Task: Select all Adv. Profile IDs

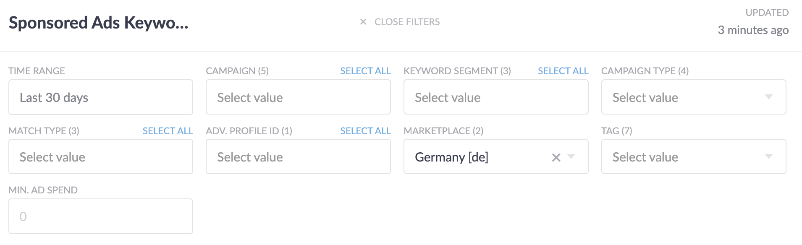Action: (x=365, y=131)
